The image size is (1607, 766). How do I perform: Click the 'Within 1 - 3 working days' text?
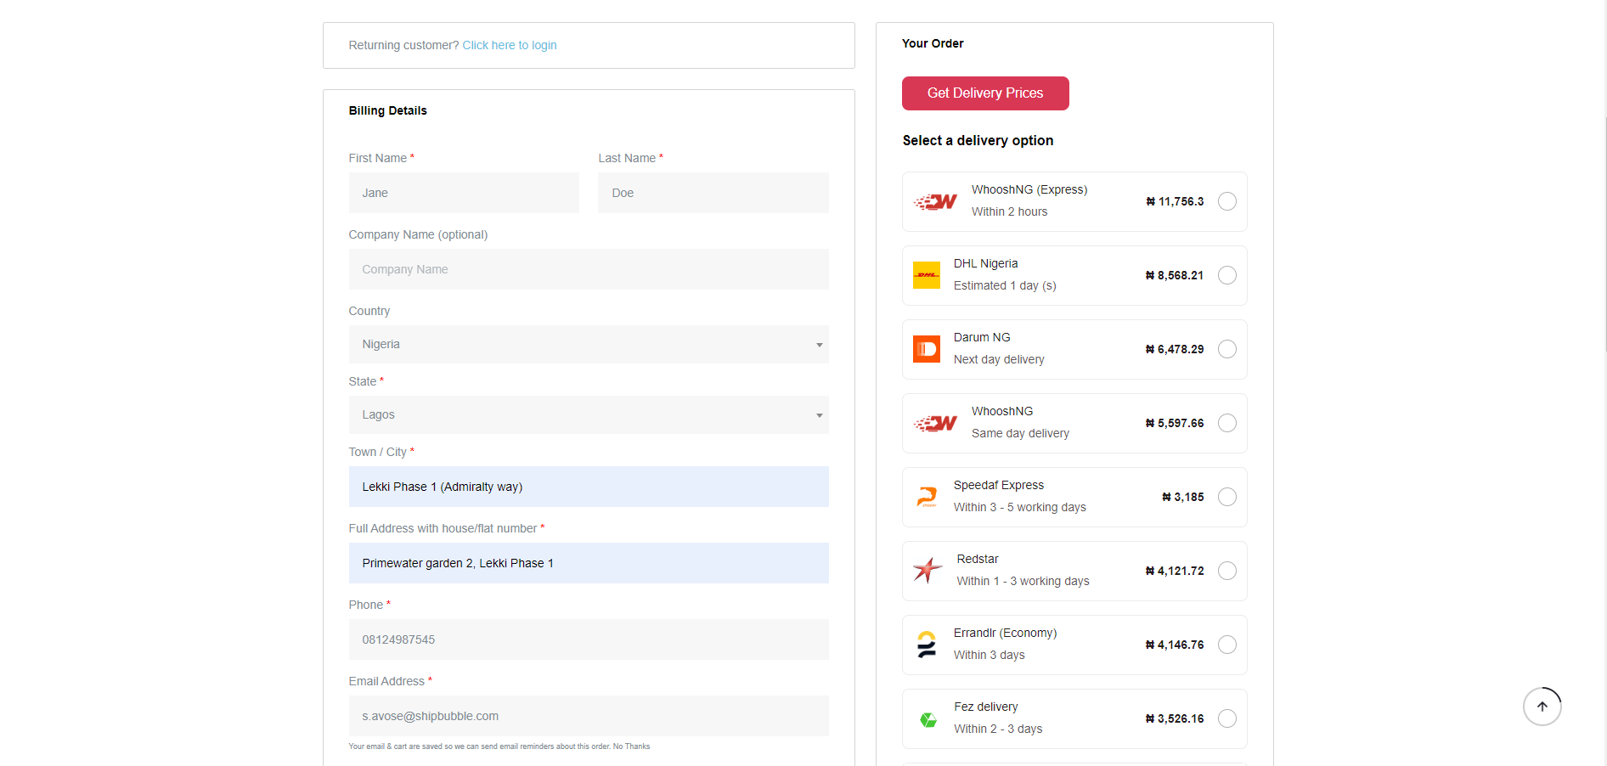tap(1023, 581)
